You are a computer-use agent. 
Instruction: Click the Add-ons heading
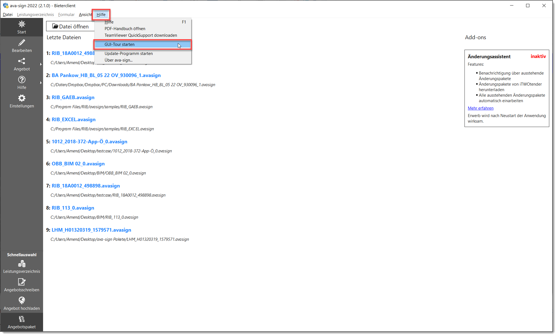click(475, 38)
